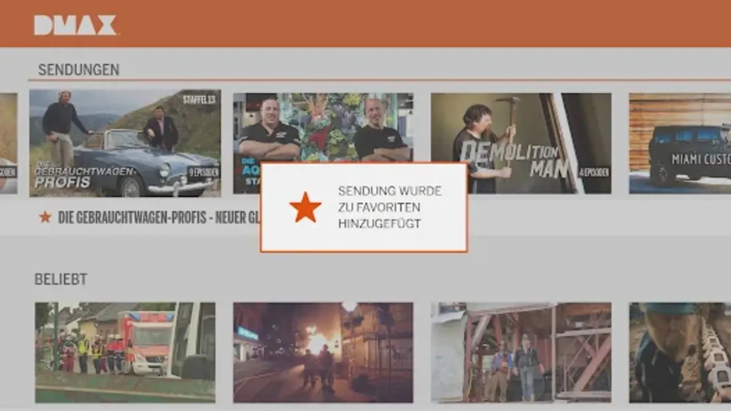Image resolution: width=731 pixels, height=411 pixels.
Task: Open the show thumbnail with two men and flowers
Action: tap(323, 127)
